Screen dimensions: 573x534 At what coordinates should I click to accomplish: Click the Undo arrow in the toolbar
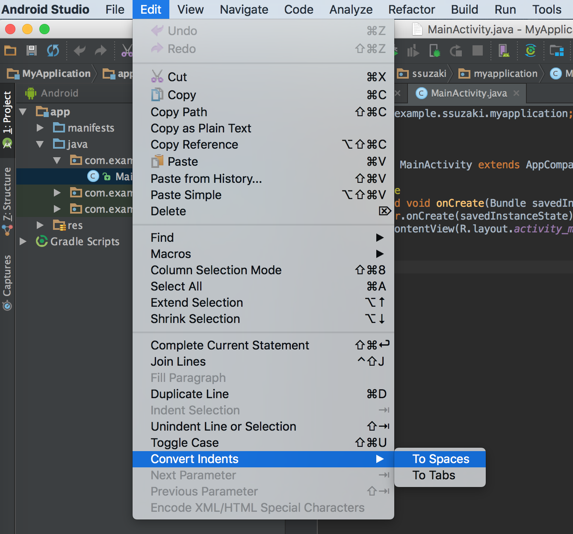80,51
